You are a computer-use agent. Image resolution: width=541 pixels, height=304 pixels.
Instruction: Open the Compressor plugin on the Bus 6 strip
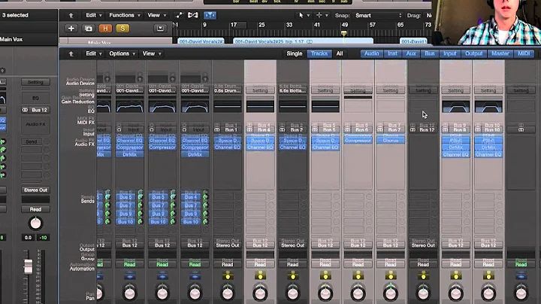click(358, 140)
